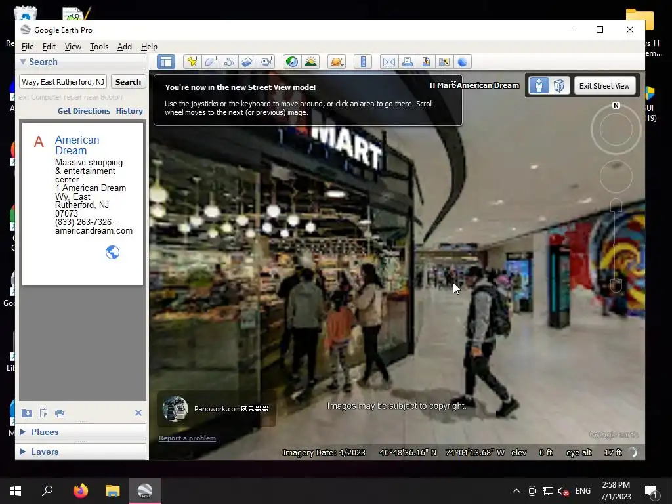The image size is (672, 504).
Task: Show the ruler tool
Action: [x=363, y=62]
